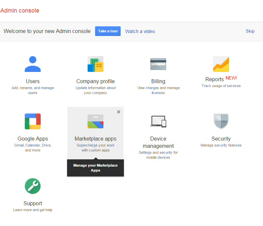
Task: Launch the Google Apps square icon
Action: pos(33,121)
